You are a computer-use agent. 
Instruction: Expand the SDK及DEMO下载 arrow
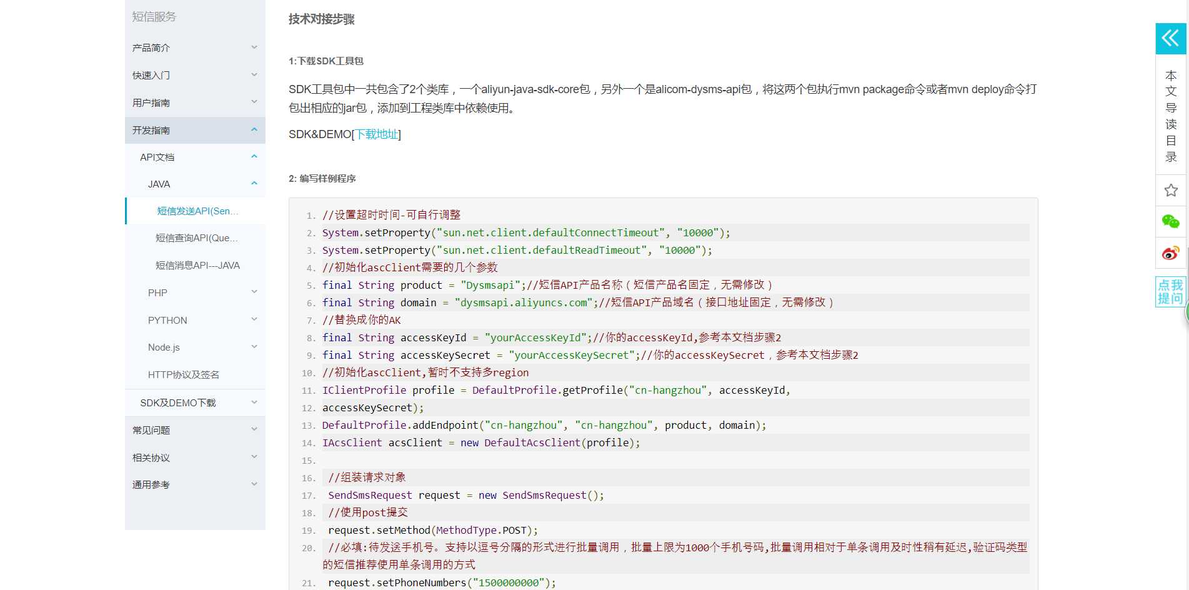(x=254, y=402)
